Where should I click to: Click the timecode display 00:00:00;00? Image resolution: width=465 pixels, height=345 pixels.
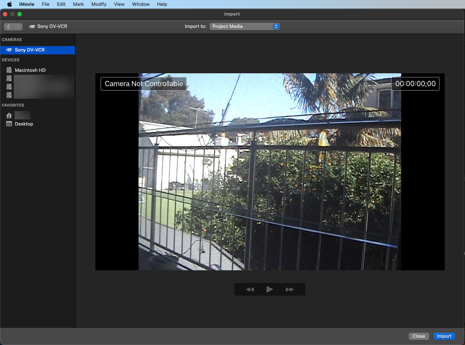(x=415, y=84)
